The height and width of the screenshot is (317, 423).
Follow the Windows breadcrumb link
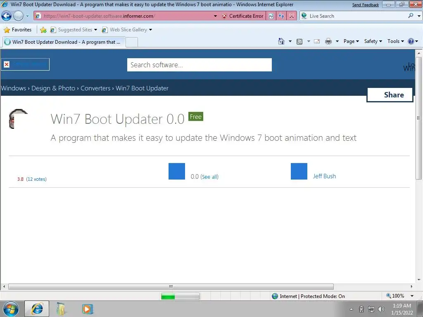point(14,88)
